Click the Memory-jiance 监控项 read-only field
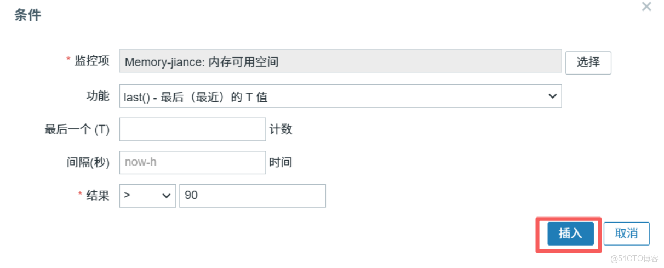This screenshot has height=268, width=664. [340, 61]
